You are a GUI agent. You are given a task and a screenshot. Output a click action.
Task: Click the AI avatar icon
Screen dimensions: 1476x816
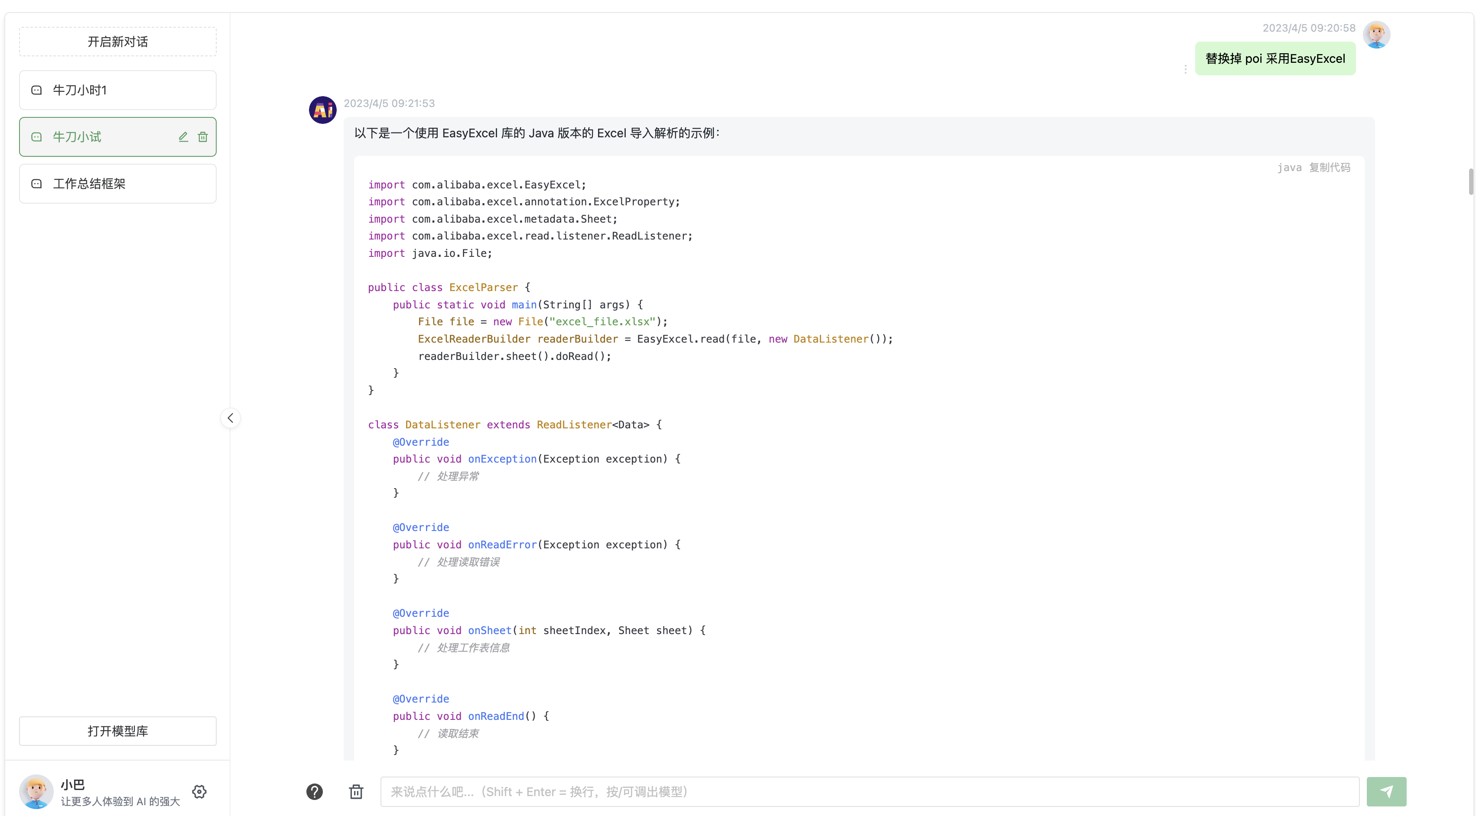tap(322, 110)
